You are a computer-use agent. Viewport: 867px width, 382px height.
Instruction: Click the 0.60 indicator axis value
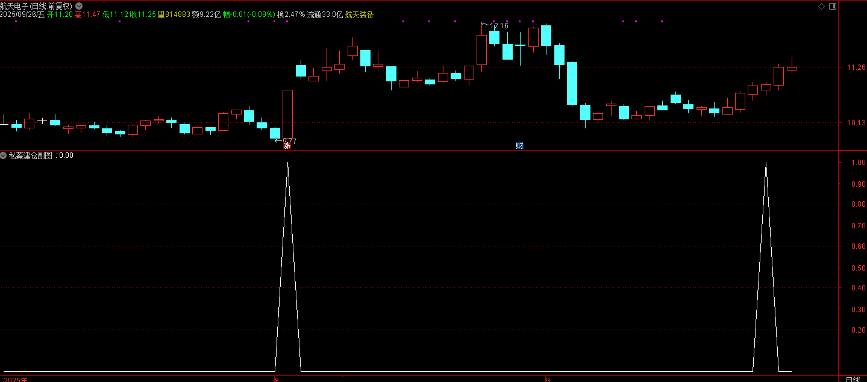click(x=858, y=246)
